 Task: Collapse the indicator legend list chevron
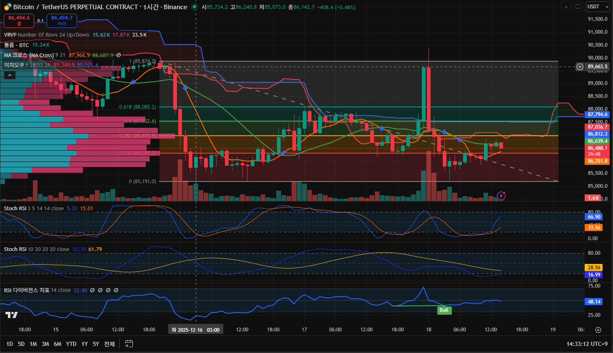[10, 75]
